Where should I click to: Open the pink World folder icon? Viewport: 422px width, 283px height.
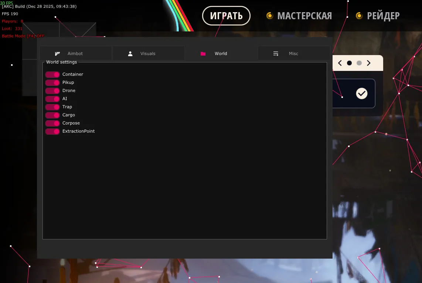(203, 53)
